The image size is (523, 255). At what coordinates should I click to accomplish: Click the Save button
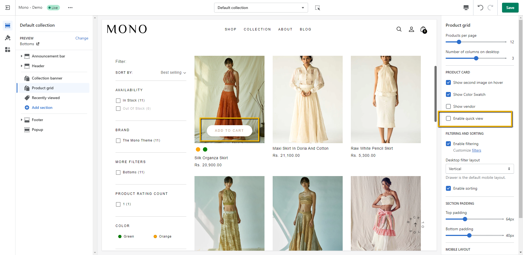[x=510, y=8]
